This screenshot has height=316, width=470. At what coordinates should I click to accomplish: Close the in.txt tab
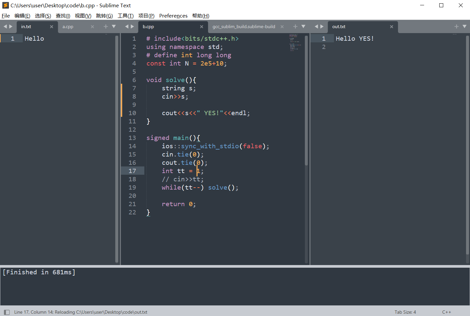pyautogui.click(x=52, y=27)
